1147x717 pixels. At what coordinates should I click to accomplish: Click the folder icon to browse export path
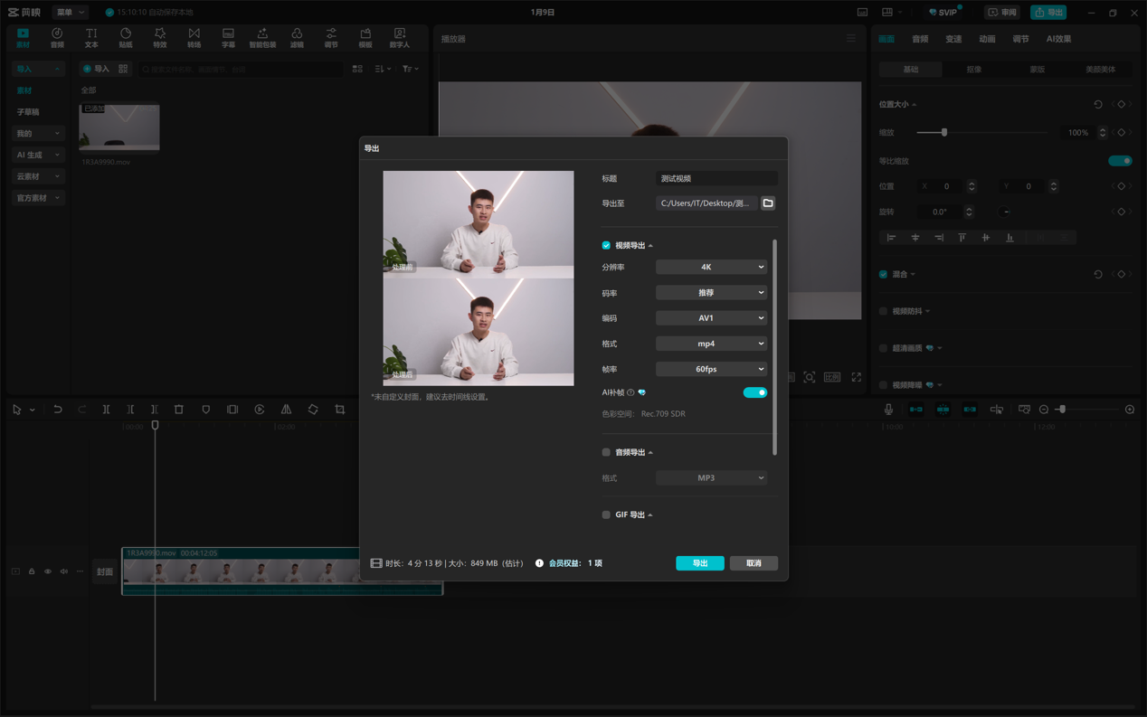[x=768, y=203]
